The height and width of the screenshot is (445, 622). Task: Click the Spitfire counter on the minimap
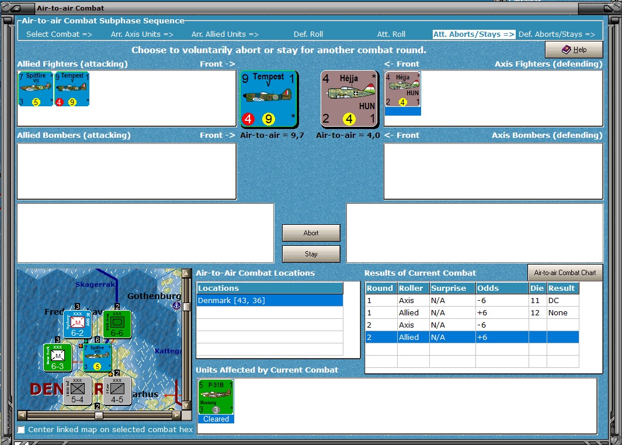click(x=97, y=357)
